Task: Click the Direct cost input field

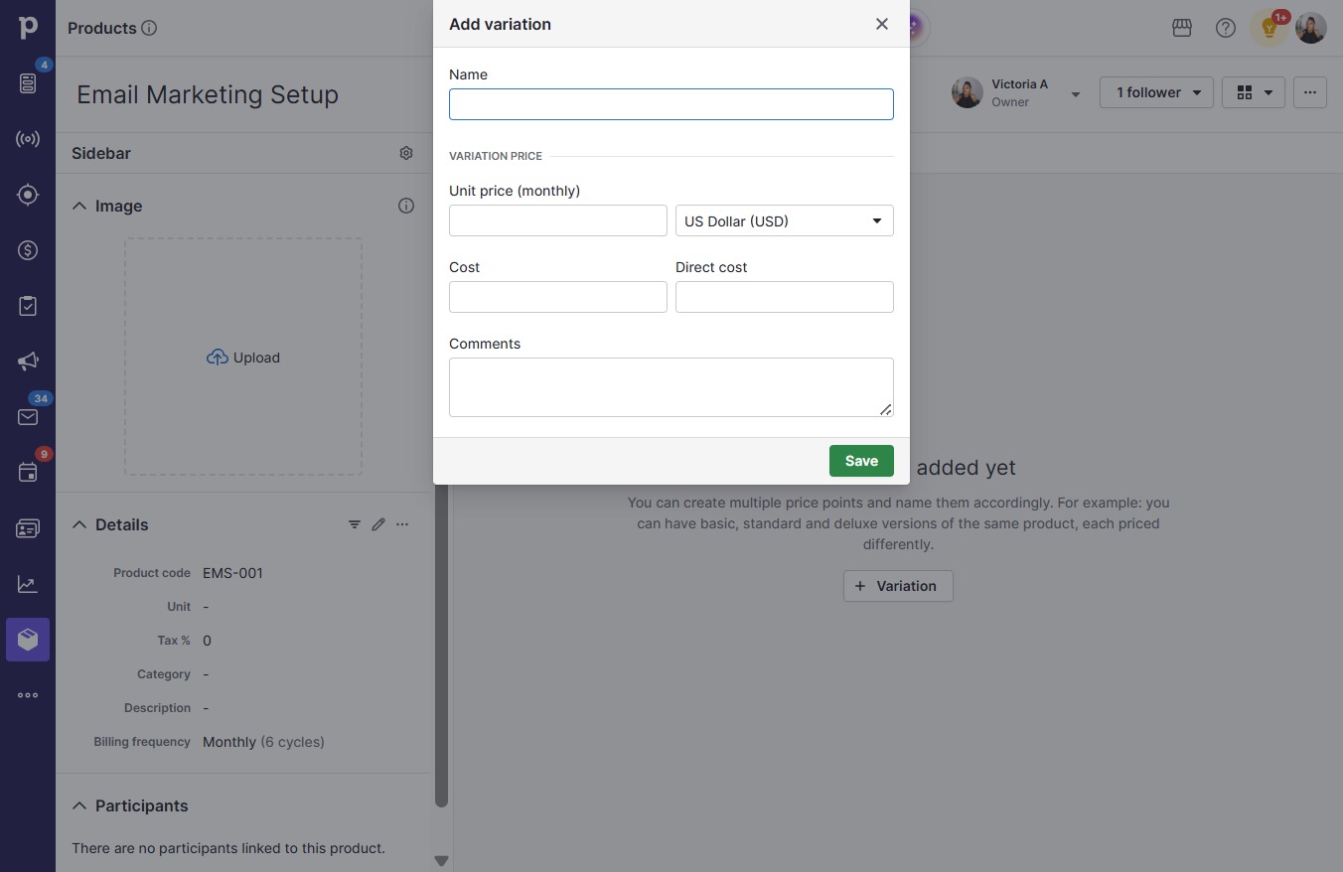Action: 785,297
